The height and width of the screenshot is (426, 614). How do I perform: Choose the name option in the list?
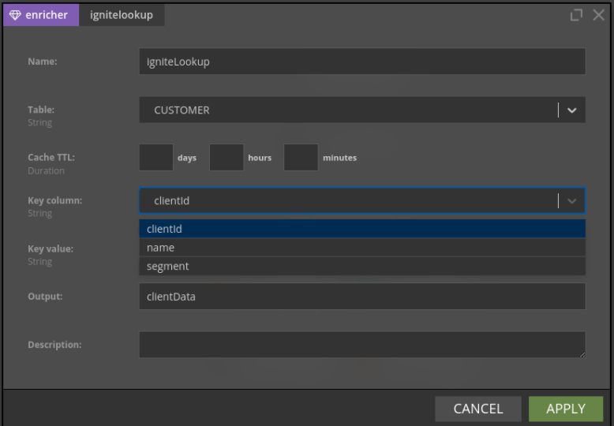(362, 248)
